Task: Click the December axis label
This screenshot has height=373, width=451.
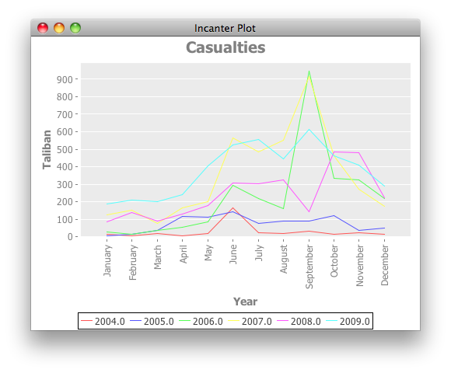Action: (x=385, y=265)
